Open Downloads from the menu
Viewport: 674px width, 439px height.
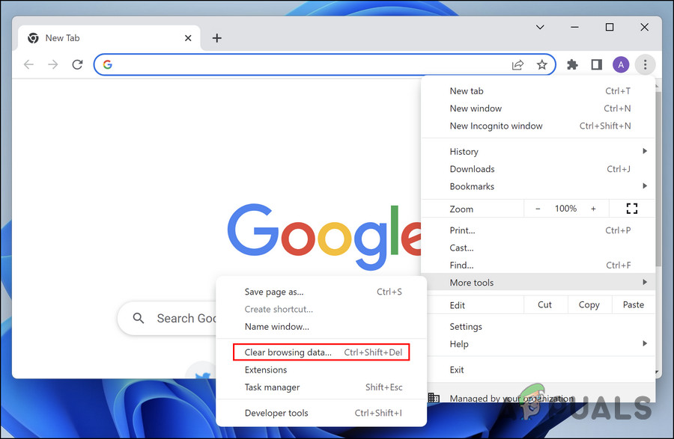538,169
